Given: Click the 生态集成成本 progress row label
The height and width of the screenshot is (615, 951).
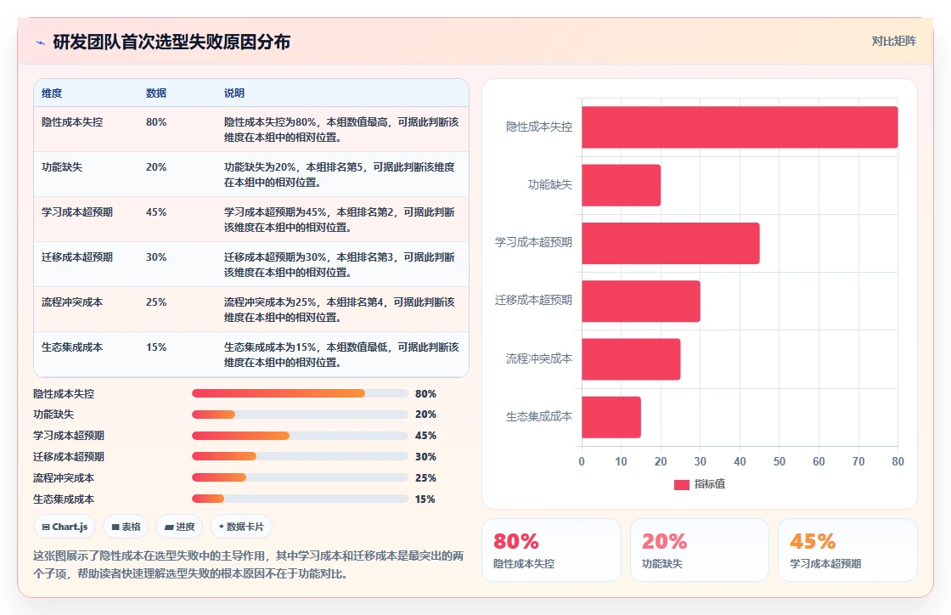Looking at the screenshot, I should pyautogui.click(x=64, y=499).
